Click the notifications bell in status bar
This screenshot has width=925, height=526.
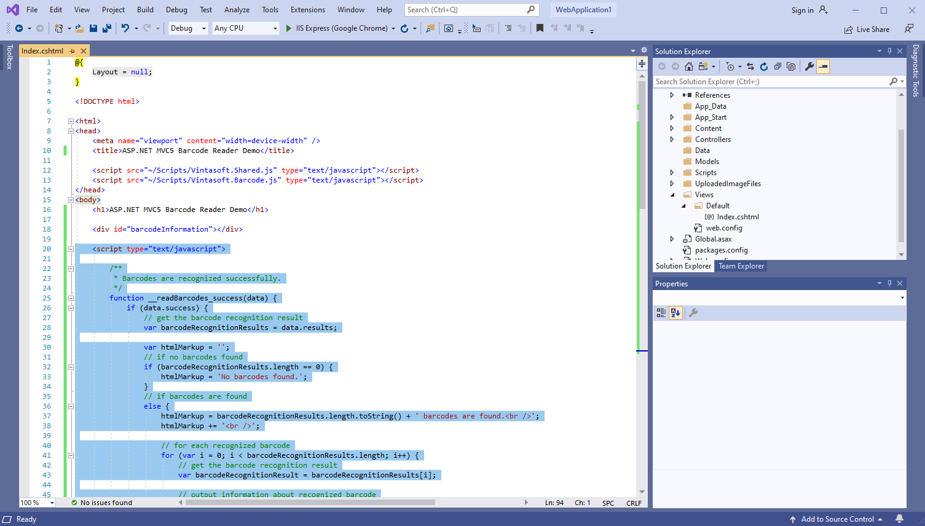pyautogui.click(x=899, y=519)
